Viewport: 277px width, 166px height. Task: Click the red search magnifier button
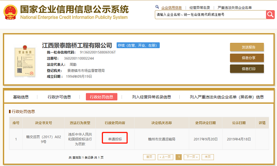point(270,14)
